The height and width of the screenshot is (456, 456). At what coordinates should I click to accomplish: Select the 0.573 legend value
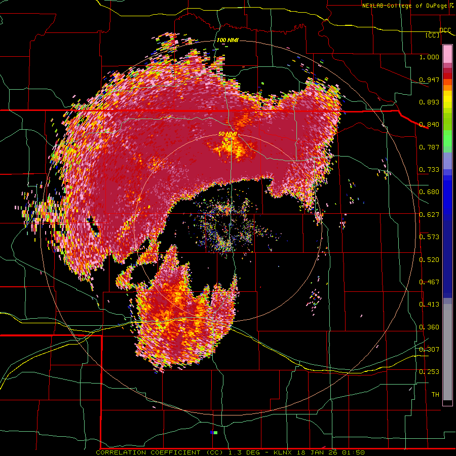click(429, 237)
